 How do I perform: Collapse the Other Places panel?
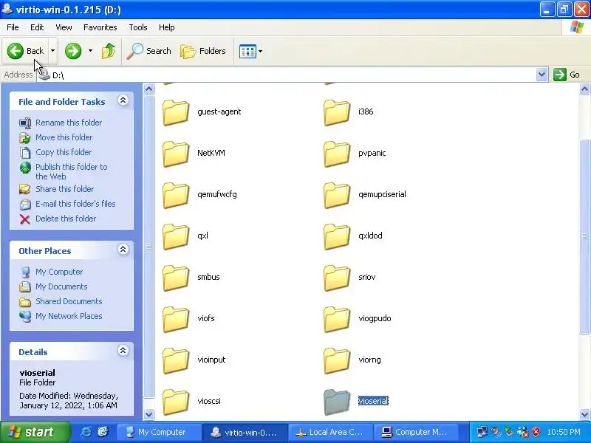(123, 250)
